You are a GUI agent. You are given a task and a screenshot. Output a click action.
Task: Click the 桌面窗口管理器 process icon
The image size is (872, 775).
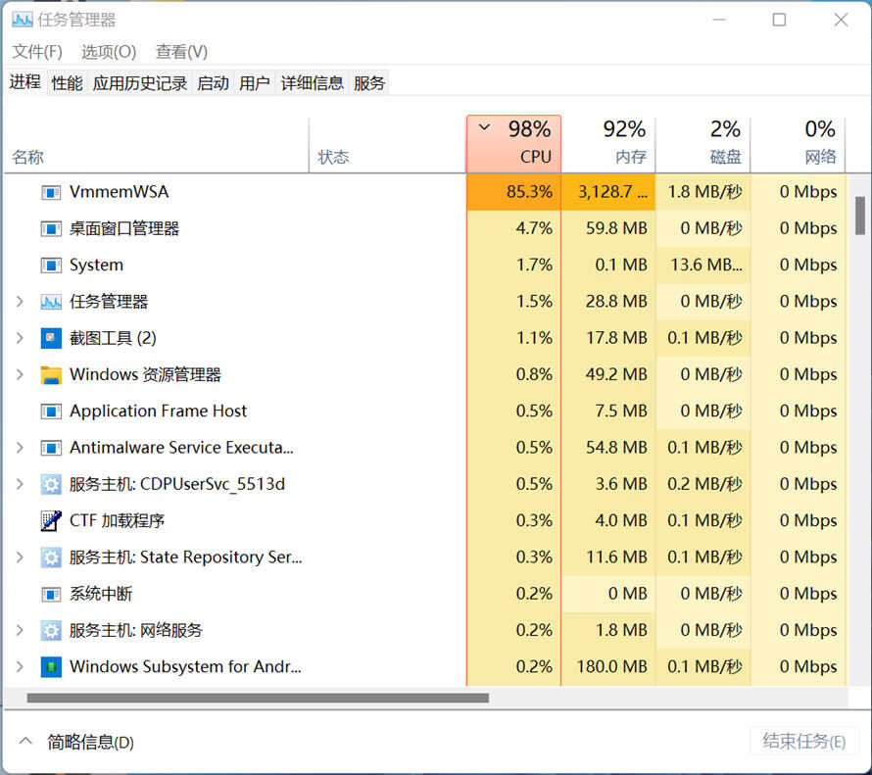click(x=51, y=229)
